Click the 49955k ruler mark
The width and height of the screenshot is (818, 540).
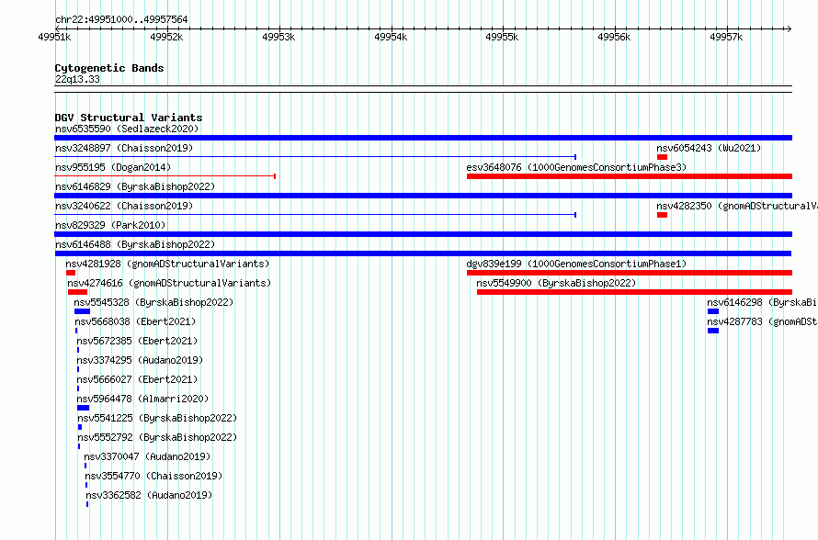coord(502,37)
